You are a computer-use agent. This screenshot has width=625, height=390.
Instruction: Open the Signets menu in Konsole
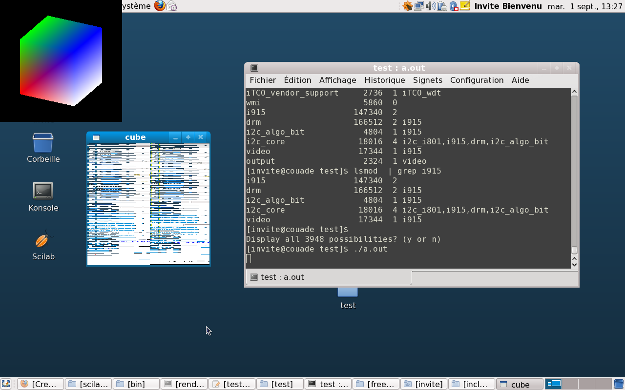[x=427, y=80]
